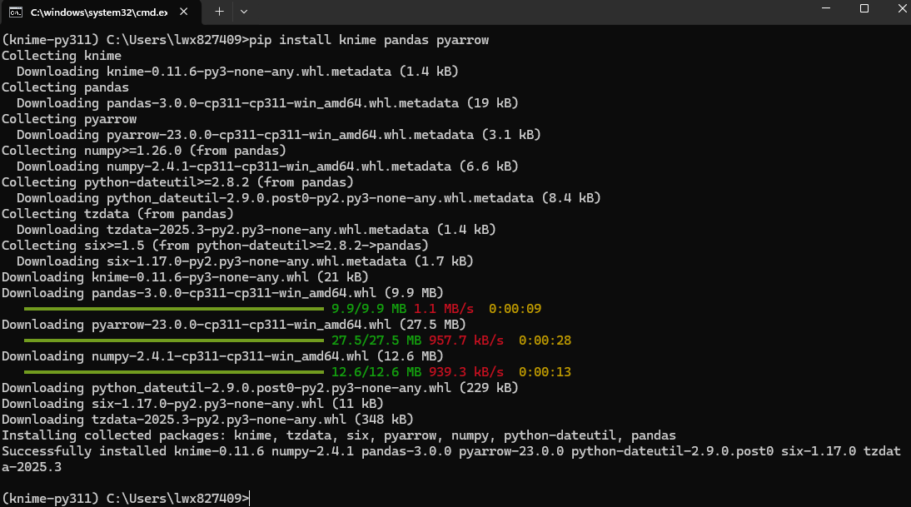This screenshot has height=507, width=911.
Task: Maximize the terminal window
Action: 864,9
